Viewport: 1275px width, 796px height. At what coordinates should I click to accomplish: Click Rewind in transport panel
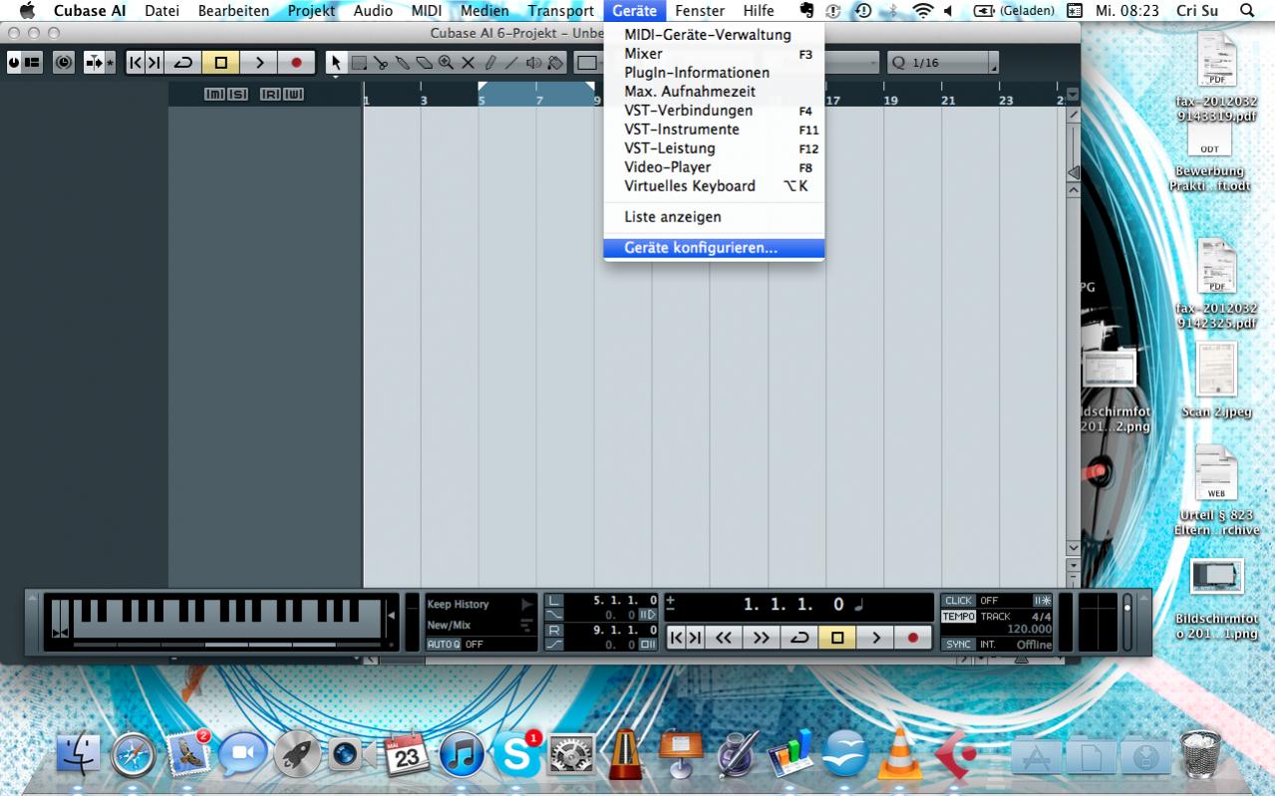pyautogui.click(x=723, y=638)
